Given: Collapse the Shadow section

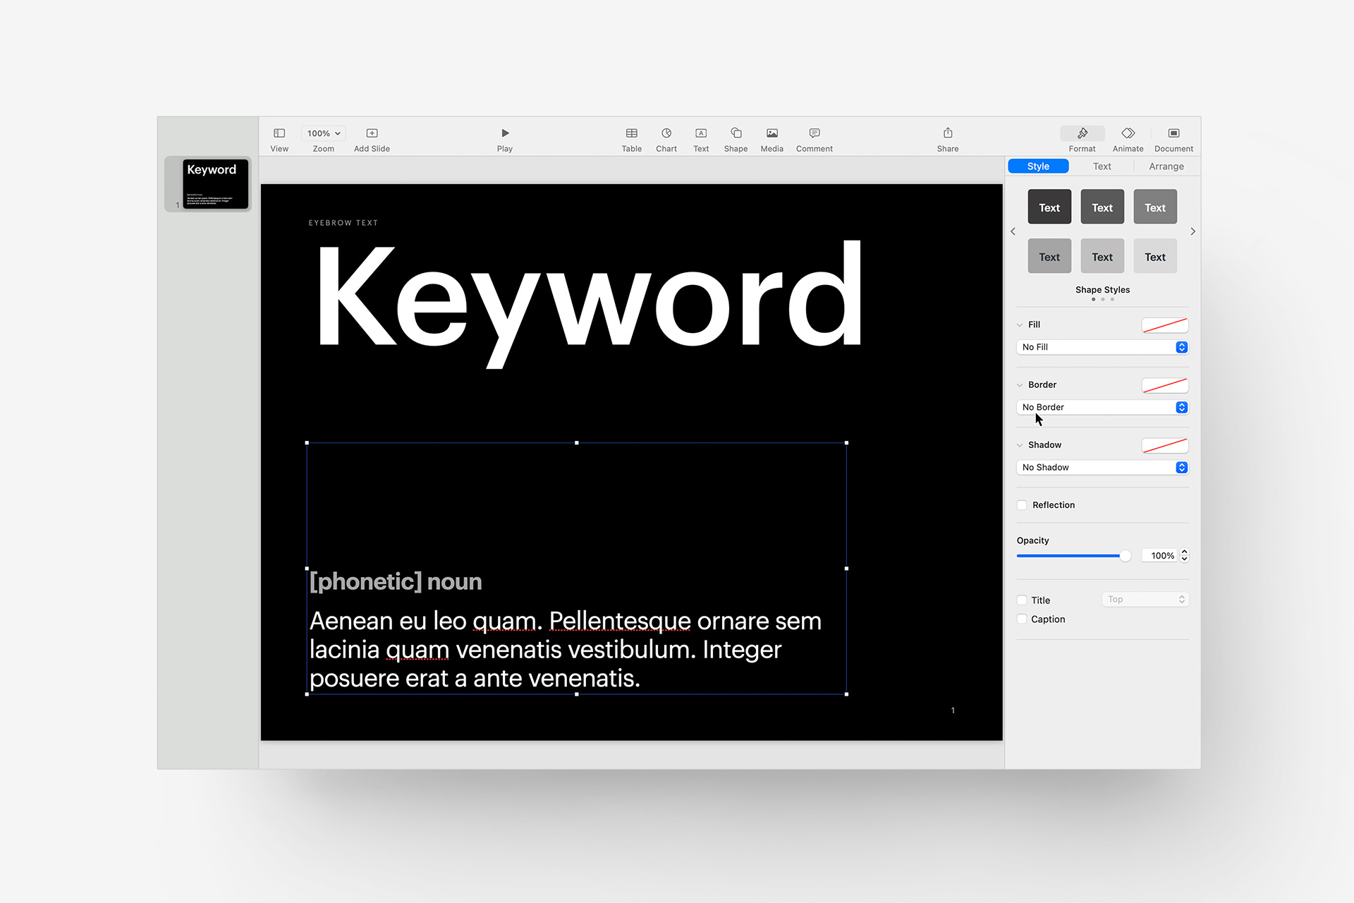Looking at the screenshot, I should (x=1019, y=444).
